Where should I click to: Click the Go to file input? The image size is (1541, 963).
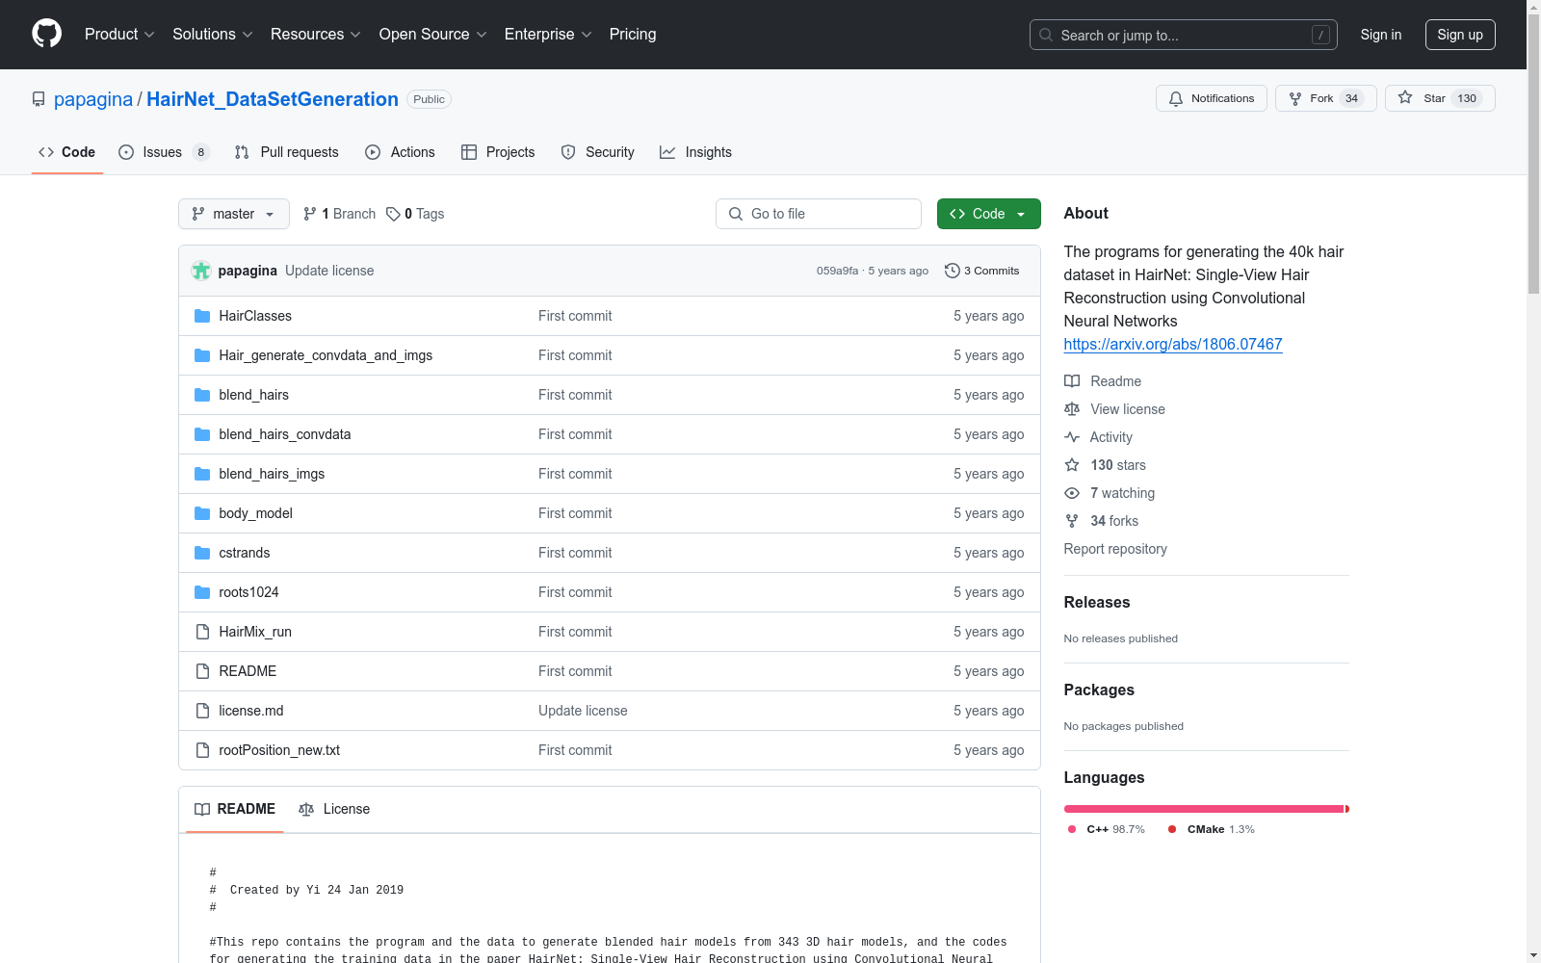[x=819, y=214]
